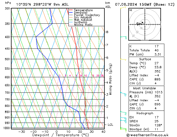Click the StmSpd (kt) value 11
This screenshot has width=177, height=137.
pyautogui.click(x=156, y=129)
